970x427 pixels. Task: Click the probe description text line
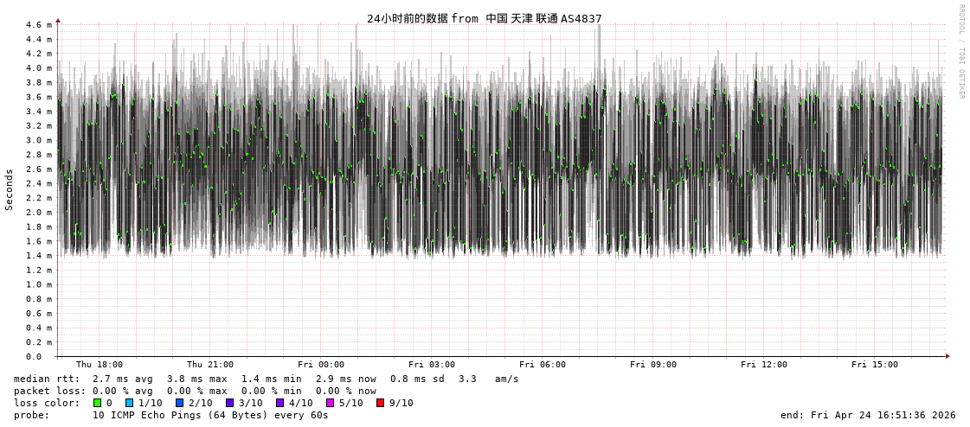[171, 415]
